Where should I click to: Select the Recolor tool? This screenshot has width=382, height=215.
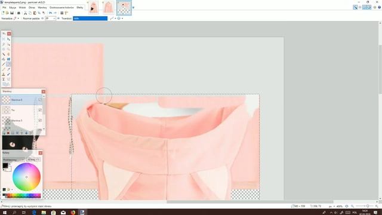click(8, 74)
